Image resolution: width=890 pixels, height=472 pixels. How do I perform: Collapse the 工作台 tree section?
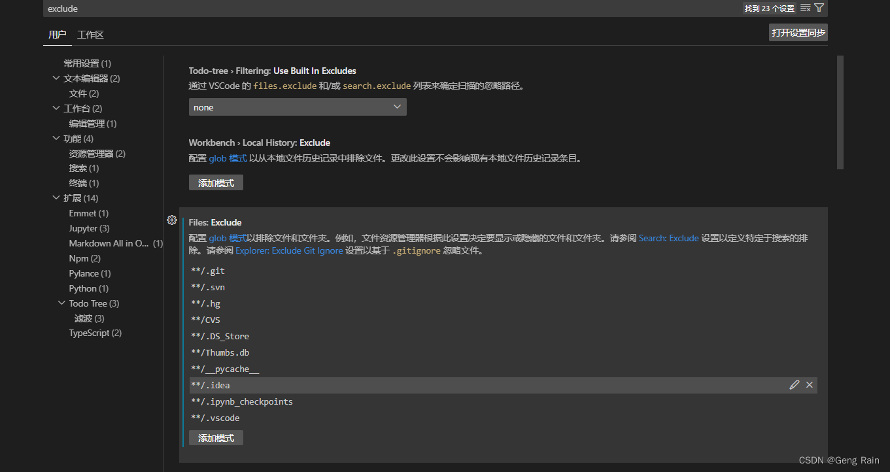pyautogui.click(x=56, y=109)
